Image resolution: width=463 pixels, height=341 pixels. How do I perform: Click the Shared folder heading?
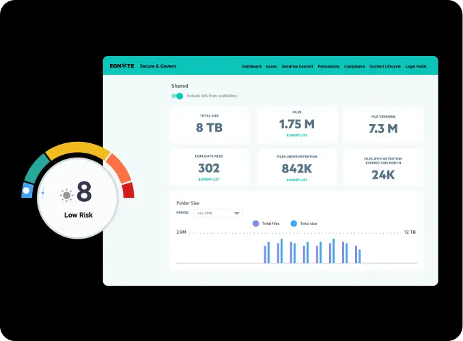tap(180, 86)
